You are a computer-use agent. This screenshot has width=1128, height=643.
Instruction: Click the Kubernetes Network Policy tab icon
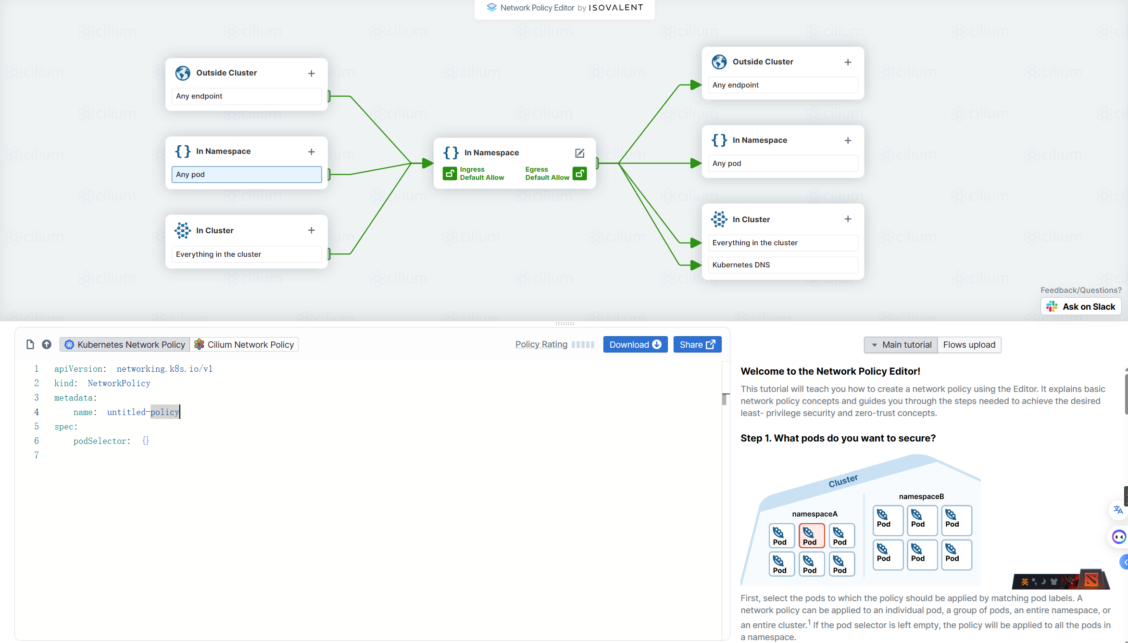click(x=70, y=344)
